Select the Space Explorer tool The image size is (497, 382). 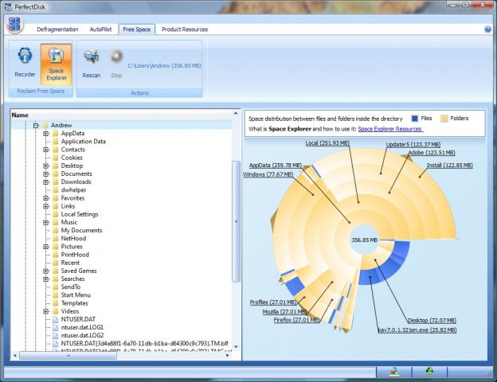point(56,64)
